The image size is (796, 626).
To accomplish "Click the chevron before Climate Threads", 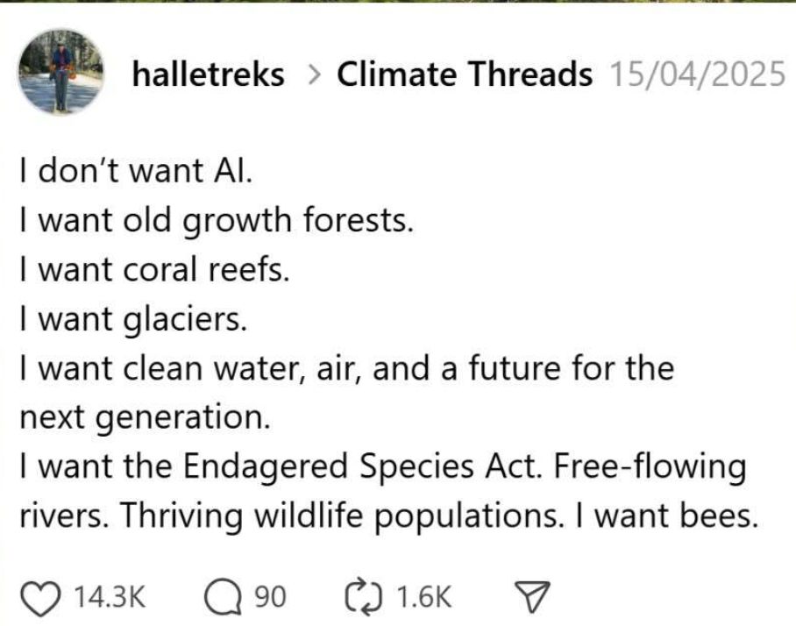I will click(x=315, y=75).
